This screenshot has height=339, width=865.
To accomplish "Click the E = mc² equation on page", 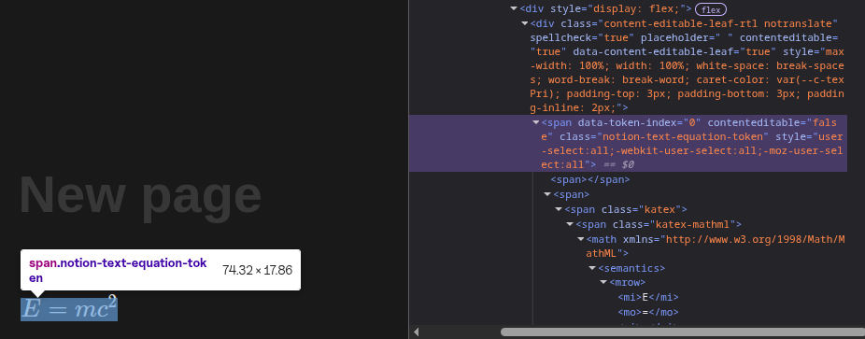I will [69, 309].
